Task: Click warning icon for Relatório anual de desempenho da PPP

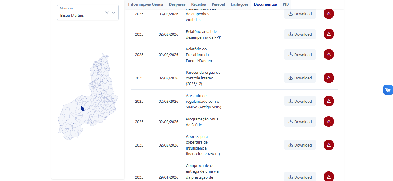Action: pos(329,34)
